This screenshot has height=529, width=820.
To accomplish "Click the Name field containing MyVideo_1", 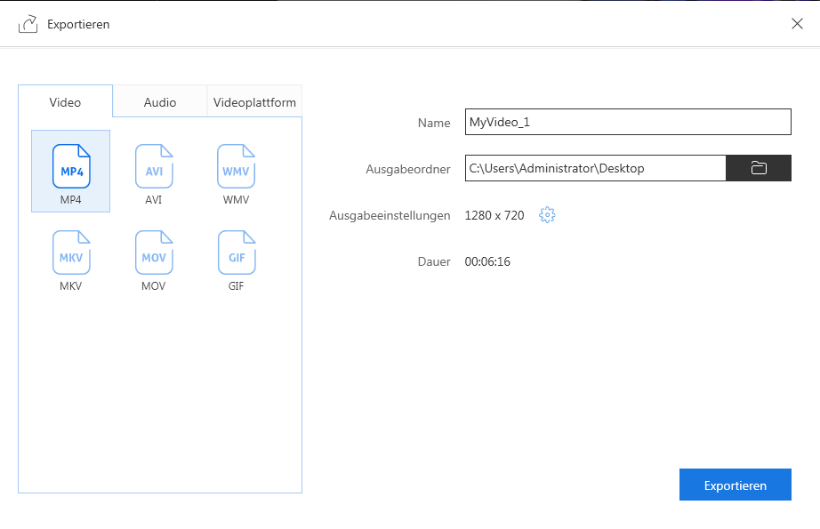I will pyautogui.click(x=627, y=122).
